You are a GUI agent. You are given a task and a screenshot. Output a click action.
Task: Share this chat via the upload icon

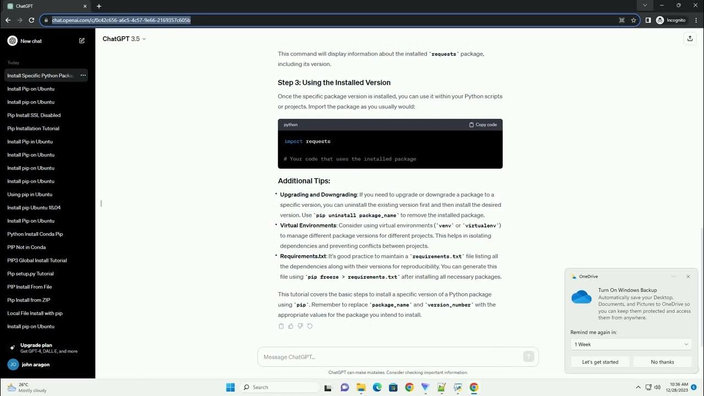point(690,38)
